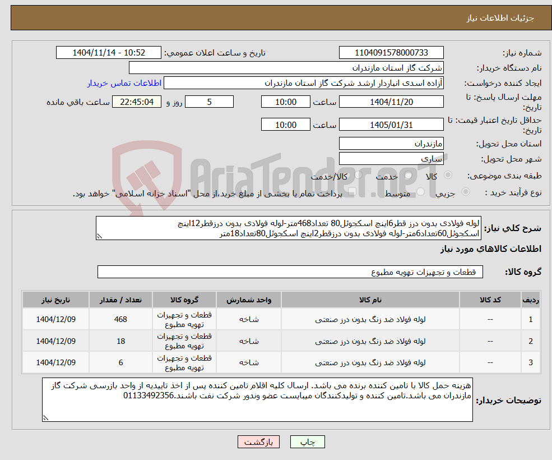Select the کالا/خدمت radio button
552x460 pixels.
point(358,175)
